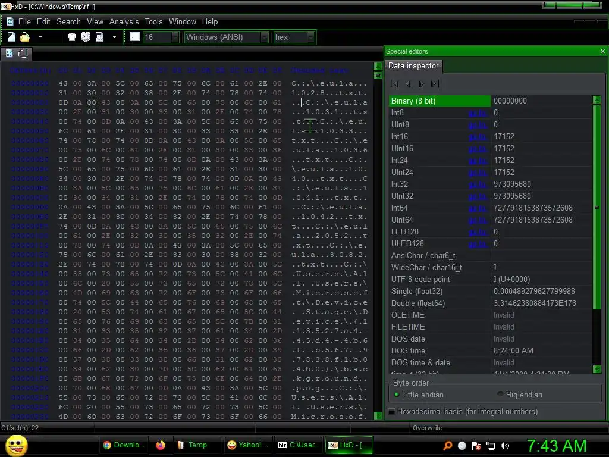The height and width of the screenshot is (457, 609).
Task: Click the go to link for Int8
Action: (478, 113)
